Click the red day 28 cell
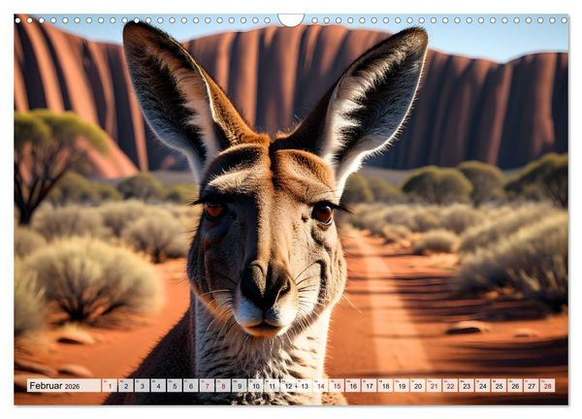582x419 pixels. 548,386
